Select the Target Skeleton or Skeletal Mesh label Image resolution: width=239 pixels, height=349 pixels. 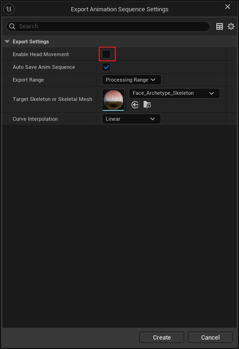(52, 99)
